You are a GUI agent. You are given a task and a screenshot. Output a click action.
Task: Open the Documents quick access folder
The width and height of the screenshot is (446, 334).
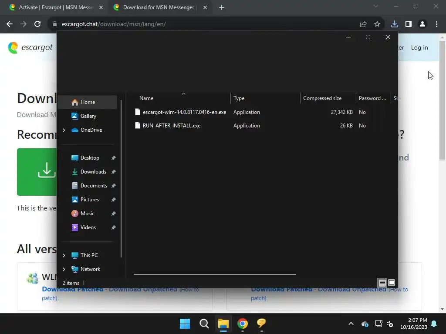[94, 185]
